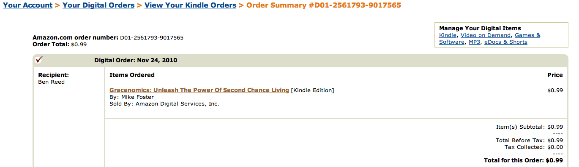This screenshot has height=167, width=579.
Task: Open View Your Kindle Orders link
Action: click(191, 5)
